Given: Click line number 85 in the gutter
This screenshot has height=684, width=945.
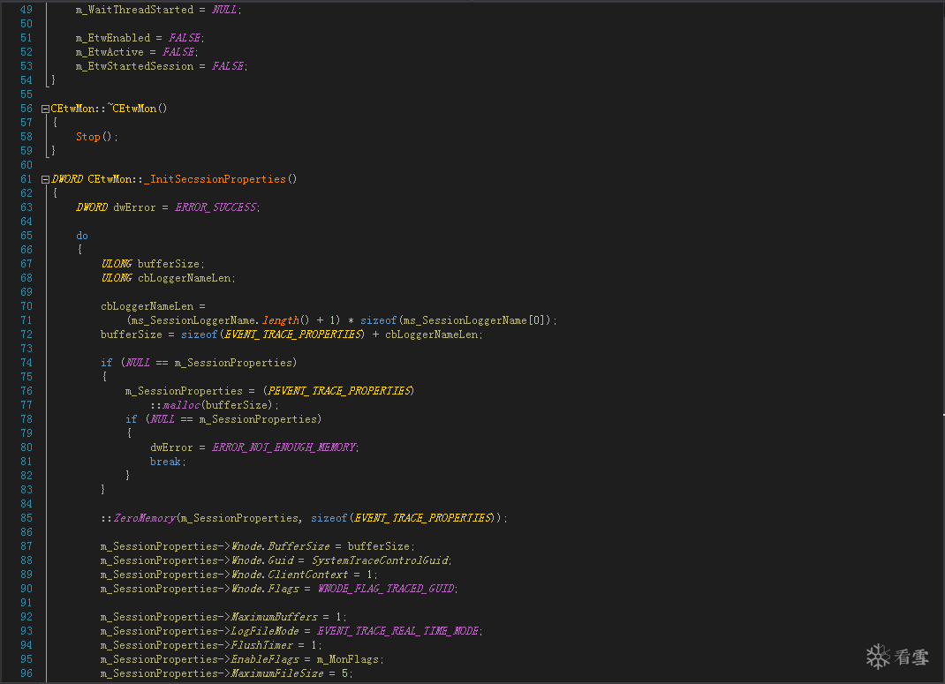Looking at the screenshot, I should [x=26, y=518].
